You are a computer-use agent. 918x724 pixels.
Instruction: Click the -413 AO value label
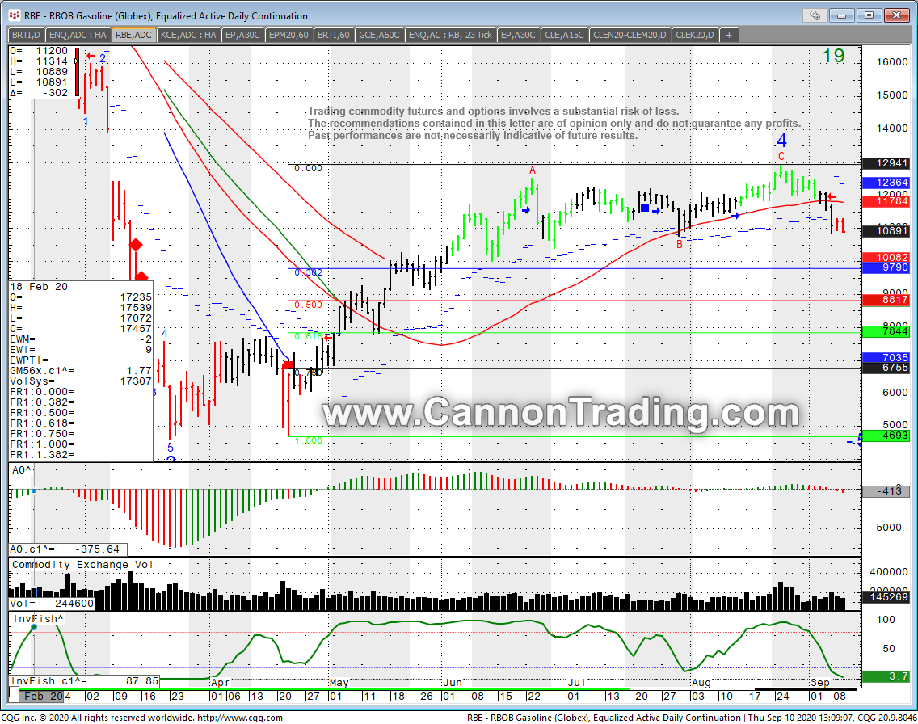pos(886,491)
